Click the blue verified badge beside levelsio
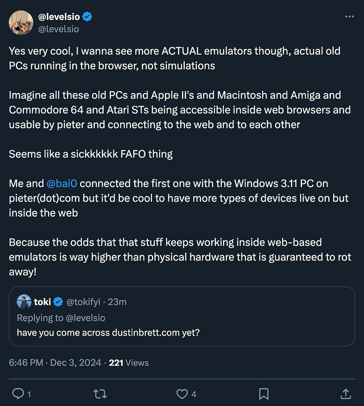Viewport: 364px width, 406px height. [x=87, y=17]
